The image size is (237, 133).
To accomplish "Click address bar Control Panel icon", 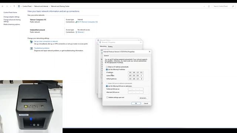I will click(x=19, y=6).
